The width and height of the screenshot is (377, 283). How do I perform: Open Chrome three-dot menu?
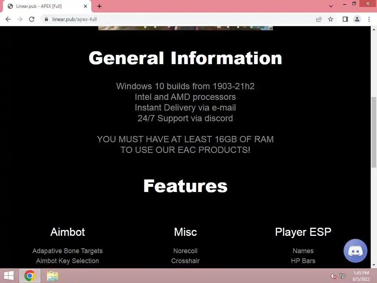[369, 19]
